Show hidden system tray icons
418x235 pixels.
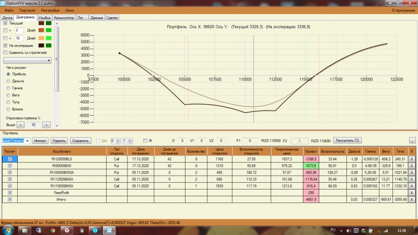click(x=341, y=230)
